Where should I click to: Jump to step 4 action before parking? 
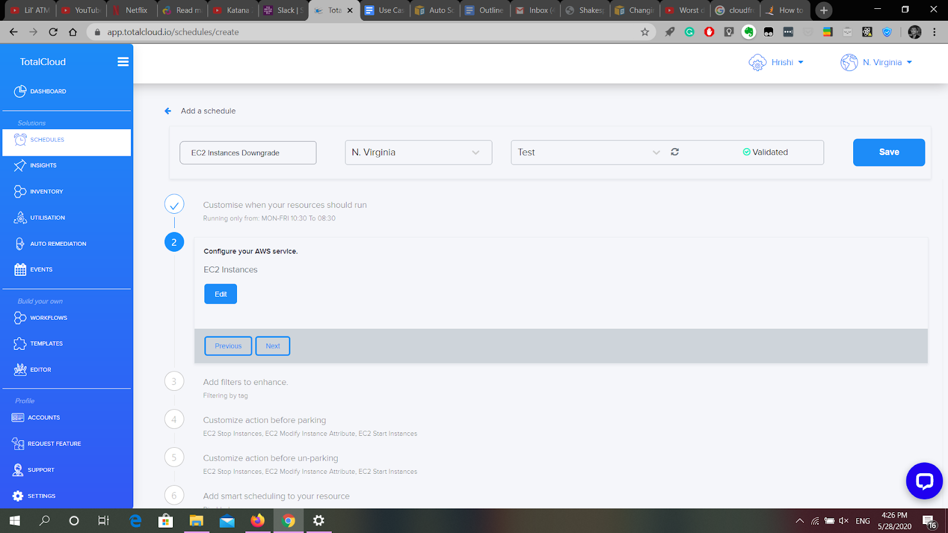click(x=174, y=419)
